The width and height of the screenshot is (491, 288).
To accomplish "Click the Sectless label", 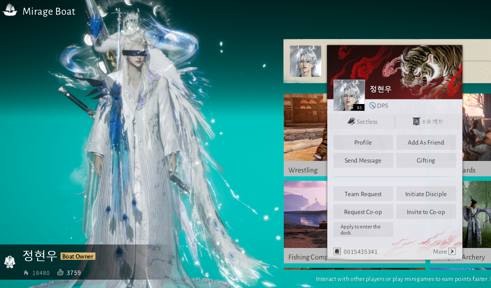I will coord(367,122).
